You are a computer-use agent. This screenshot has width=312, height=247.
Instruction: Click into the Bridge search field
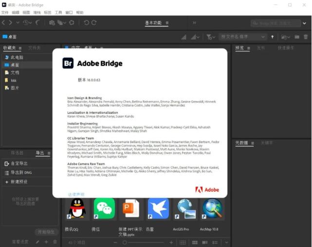point(276,23)
